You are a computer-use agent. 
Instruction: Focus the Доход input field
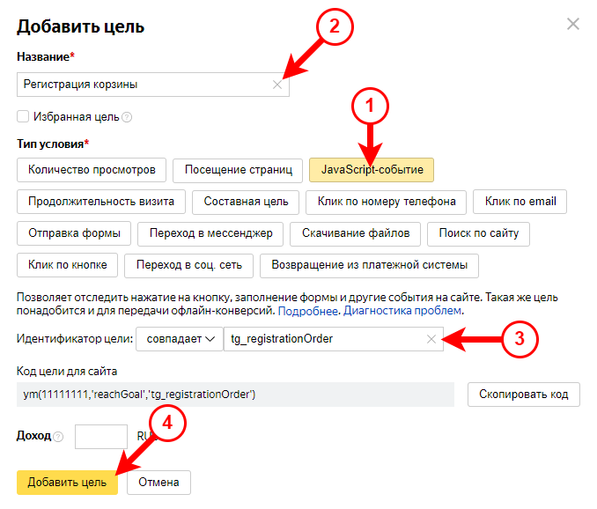(x=101, y=436)
